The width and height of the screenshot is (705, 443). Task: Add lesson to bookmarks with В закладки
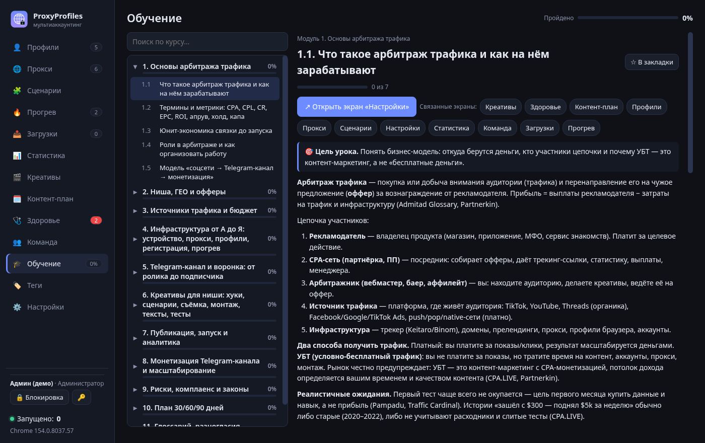tap(652, 62)
